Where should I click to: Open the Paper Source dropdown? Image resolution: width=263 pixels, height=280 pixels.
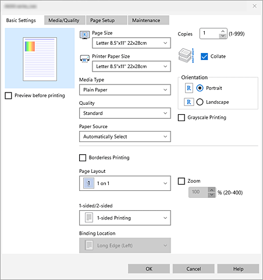coord(125,137)
